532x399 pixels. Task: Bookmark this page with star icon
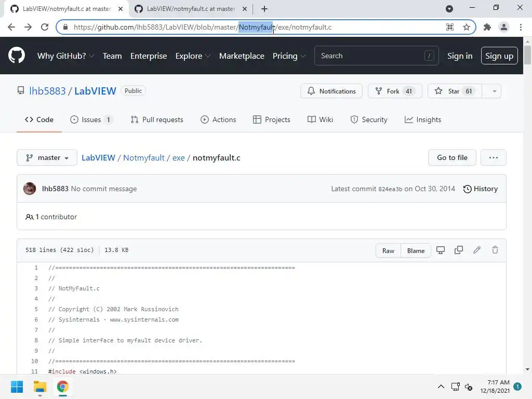[x=467, y=27]
